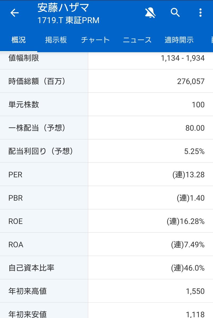
Task: Open the three-dot overflow menu
Action: click(x=200, y=12)
